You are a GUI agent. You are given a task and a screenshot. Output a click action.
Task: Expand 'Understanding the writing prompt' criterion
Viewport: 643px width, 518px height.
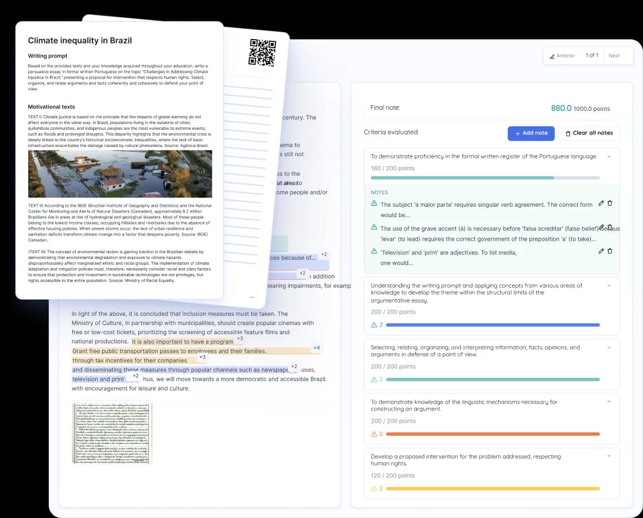pyautogui.click(x=609, y=286)
